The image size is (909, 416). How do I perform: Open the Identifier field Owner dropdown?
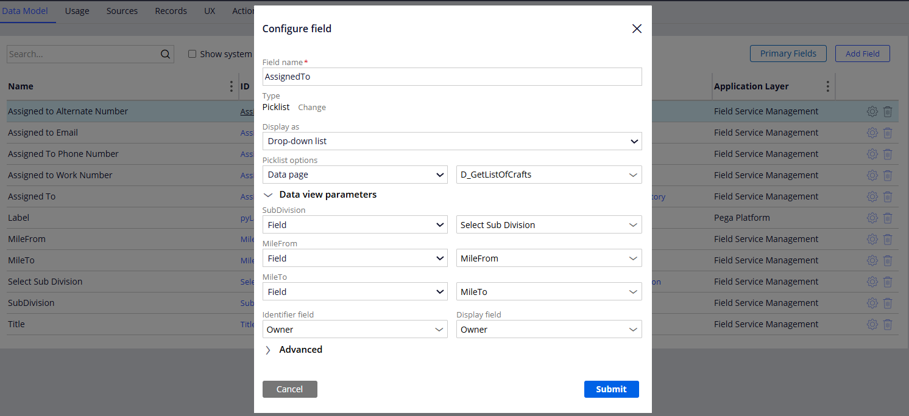[x=355, y=330]
